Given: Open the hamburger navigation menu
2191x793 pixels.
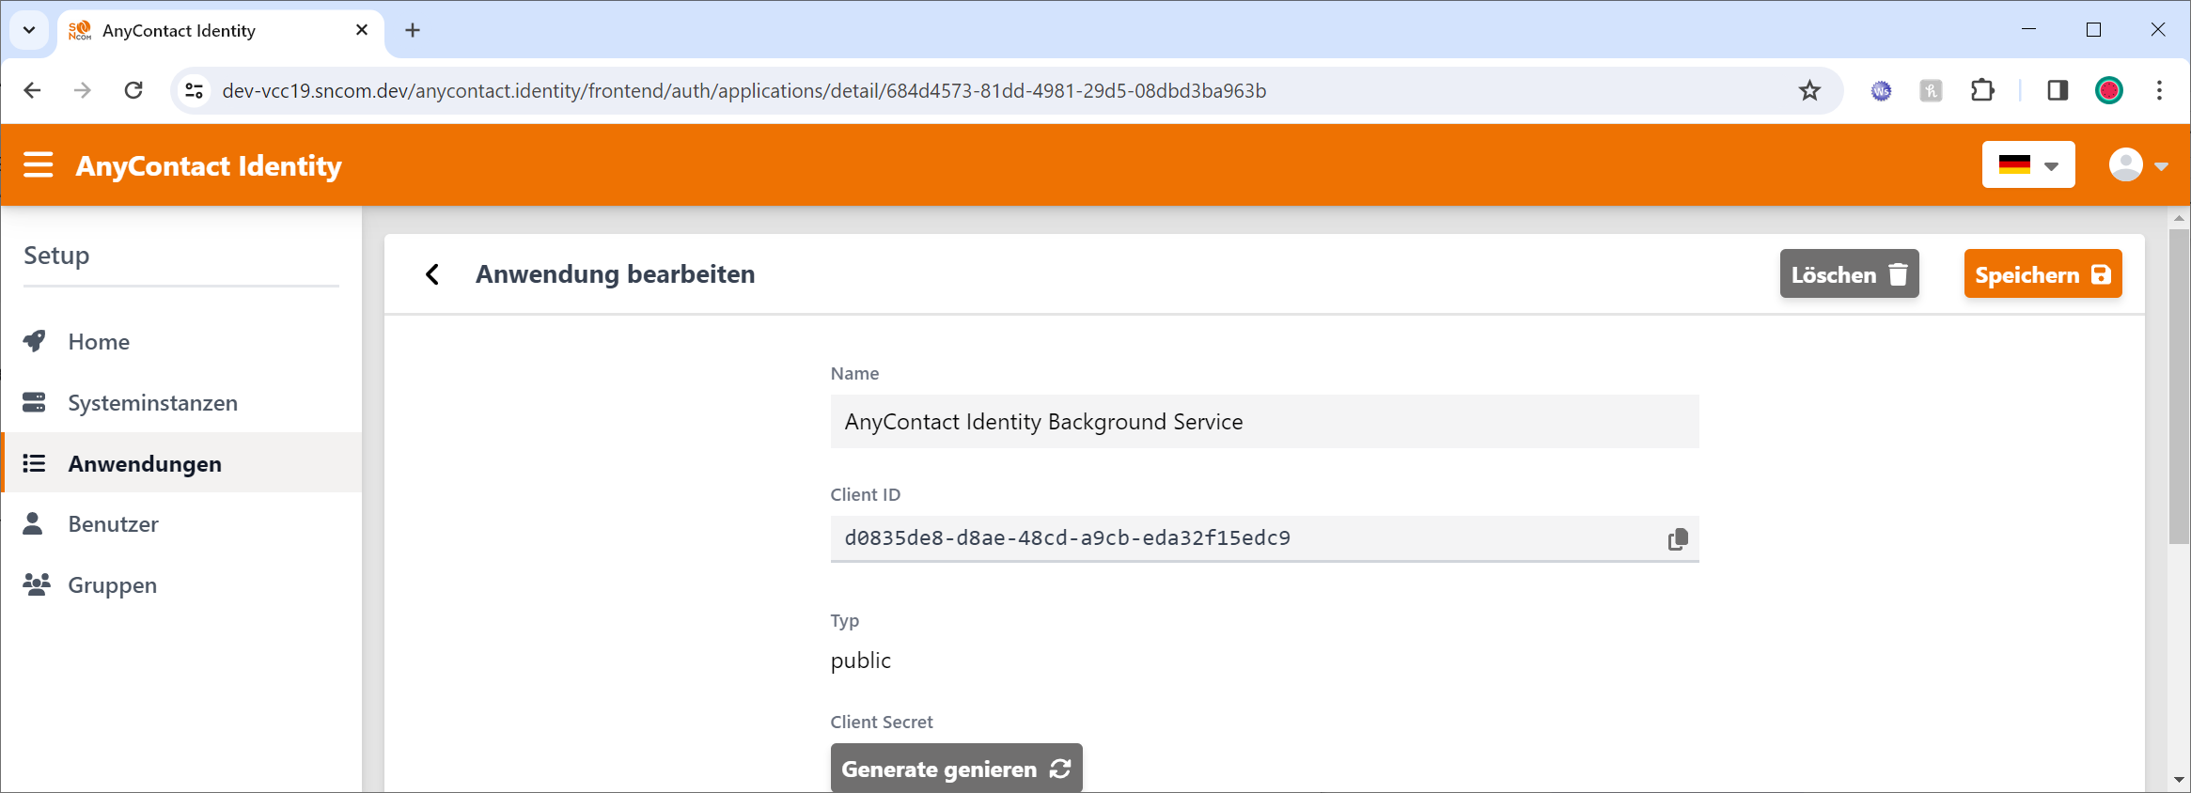Looking at the screenshot, I should tap(39, 165).
